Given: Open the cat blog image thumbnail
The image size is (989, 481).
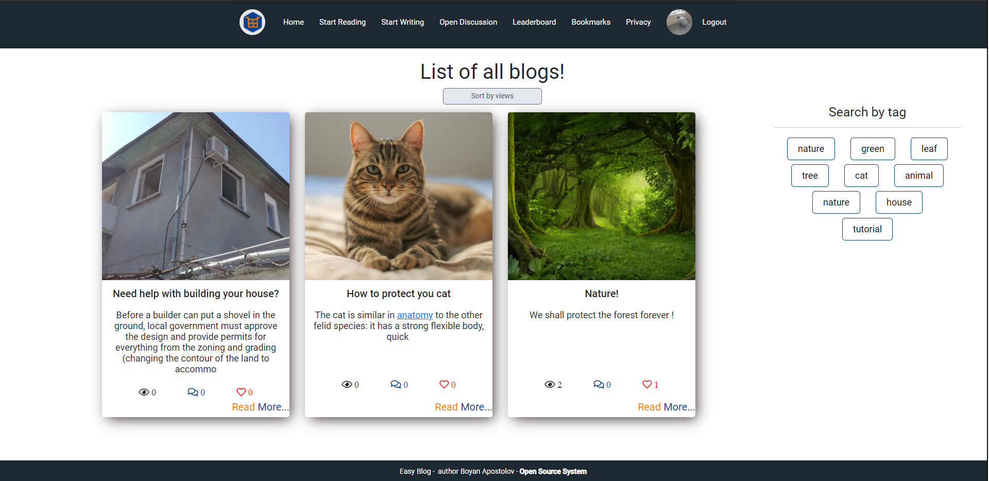Looking at the screenshot, I should coord(398,196).
